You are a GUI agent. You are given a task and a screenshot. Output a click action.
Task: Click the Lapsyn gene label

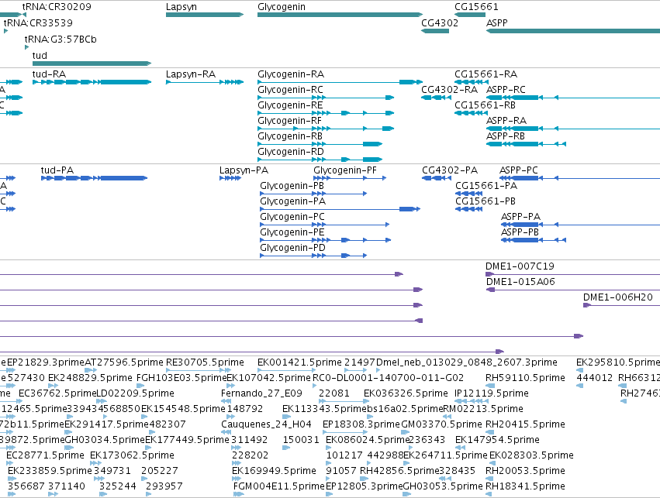click(x=181, y=7)
